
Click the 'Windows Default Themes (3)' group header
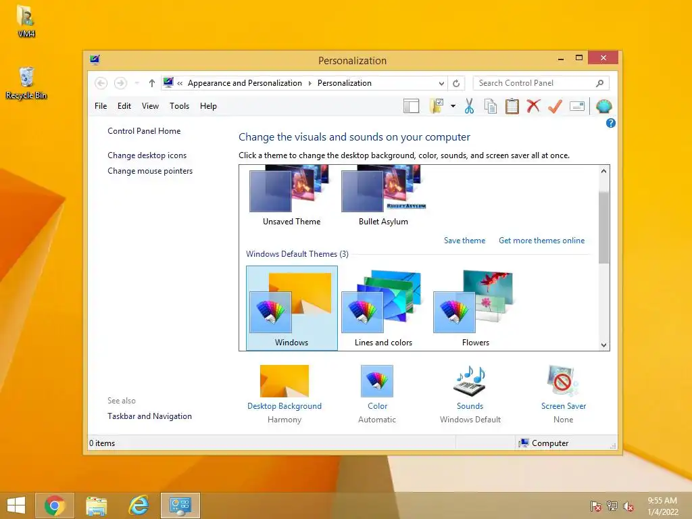pyautogui.click(x=297, y=254)
